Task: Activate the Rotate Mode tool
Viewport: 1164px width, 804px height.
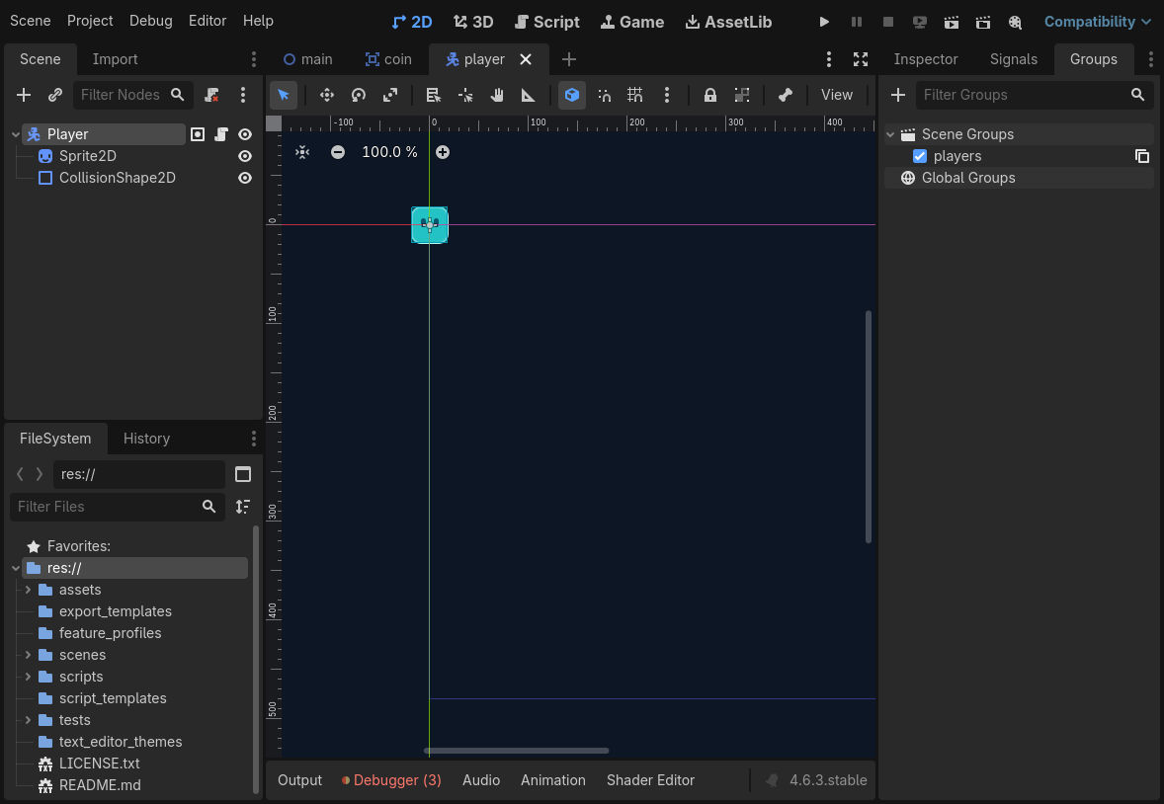Action: tap(359, 95)
